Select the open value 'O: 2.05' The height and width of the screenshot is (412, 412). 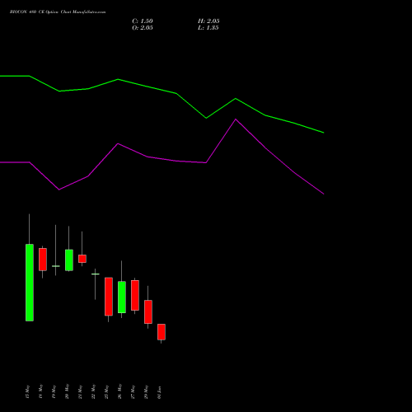coord(143,28)
